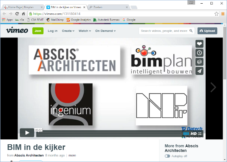Expand the Create dropdown menu

click(68, 31)
